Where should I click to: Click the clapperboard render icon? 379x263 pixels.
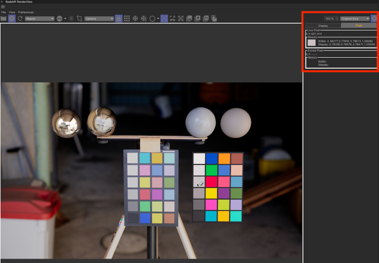(4, 19)
